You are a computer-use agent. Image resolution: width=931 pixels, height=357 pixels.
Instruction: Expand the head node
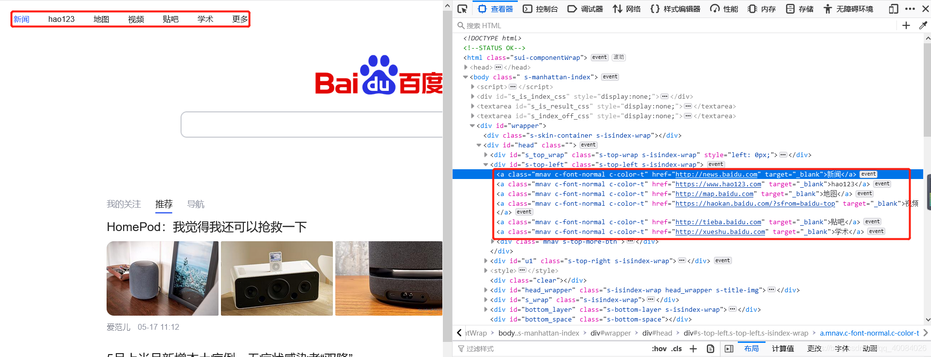click(x=466, y=67)
